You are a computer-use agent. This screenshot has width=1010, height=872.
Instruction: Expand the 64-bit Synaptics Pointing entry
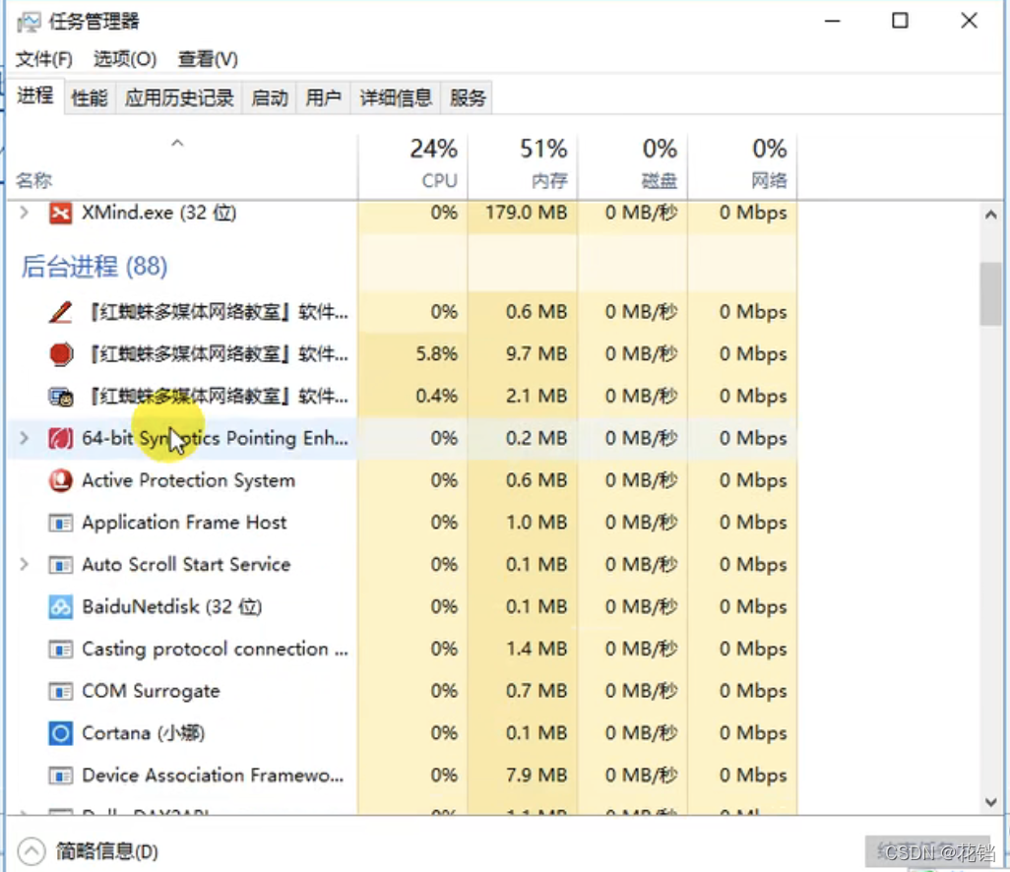[x=24, y=438]
